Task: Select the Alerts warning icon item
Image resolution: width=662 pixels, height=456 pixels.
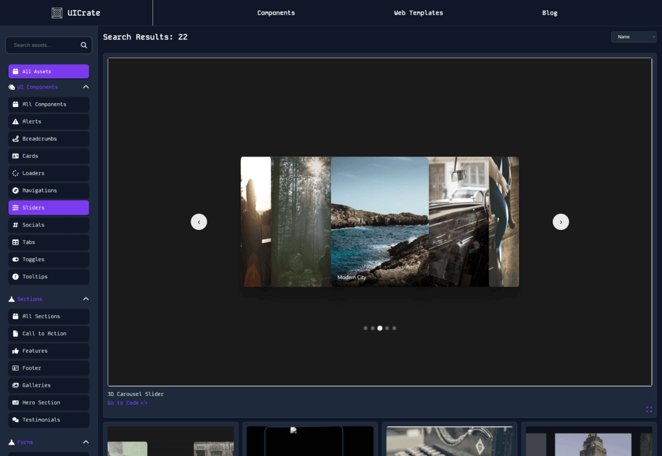Action: [16, 122]
